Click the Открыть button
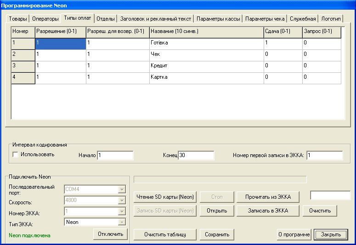The height and width of the screenshot is (245, 356). pyautogui.click(x=217, y=211)
